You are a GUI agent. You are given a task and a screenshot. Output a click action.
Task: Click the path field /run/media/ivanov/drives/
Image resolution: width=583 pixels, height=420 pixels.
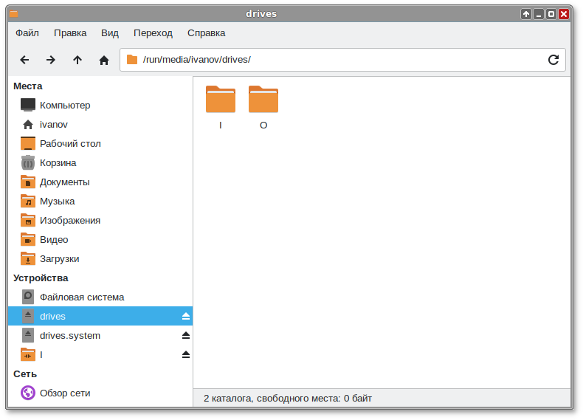332,60
